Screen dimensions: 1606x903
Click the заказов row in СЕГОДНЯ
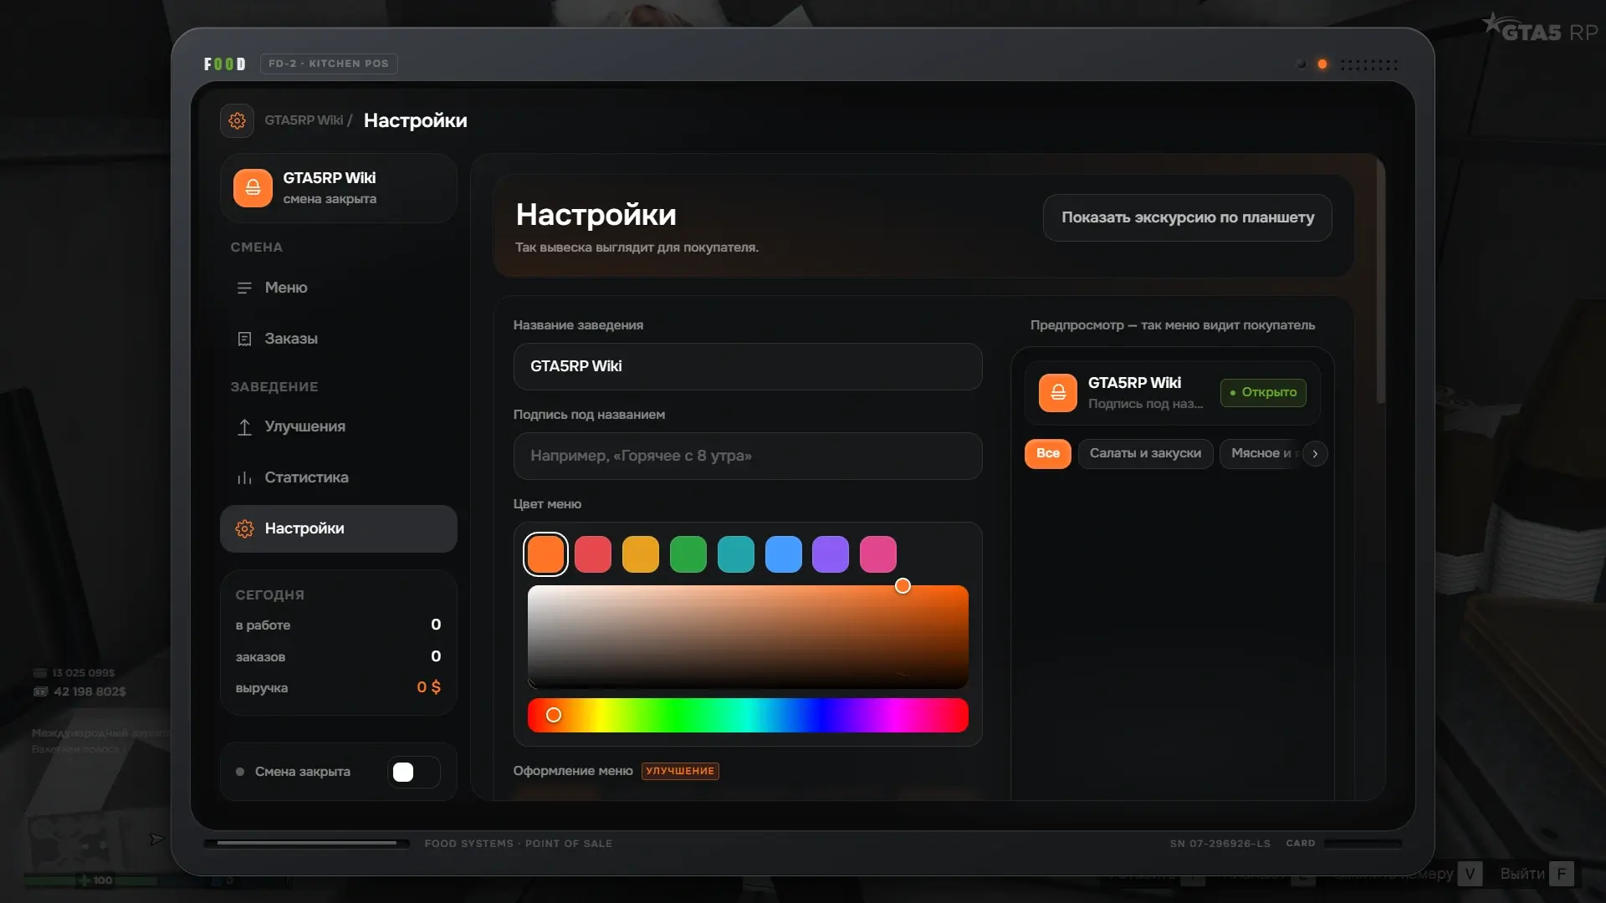click(339, 656)
